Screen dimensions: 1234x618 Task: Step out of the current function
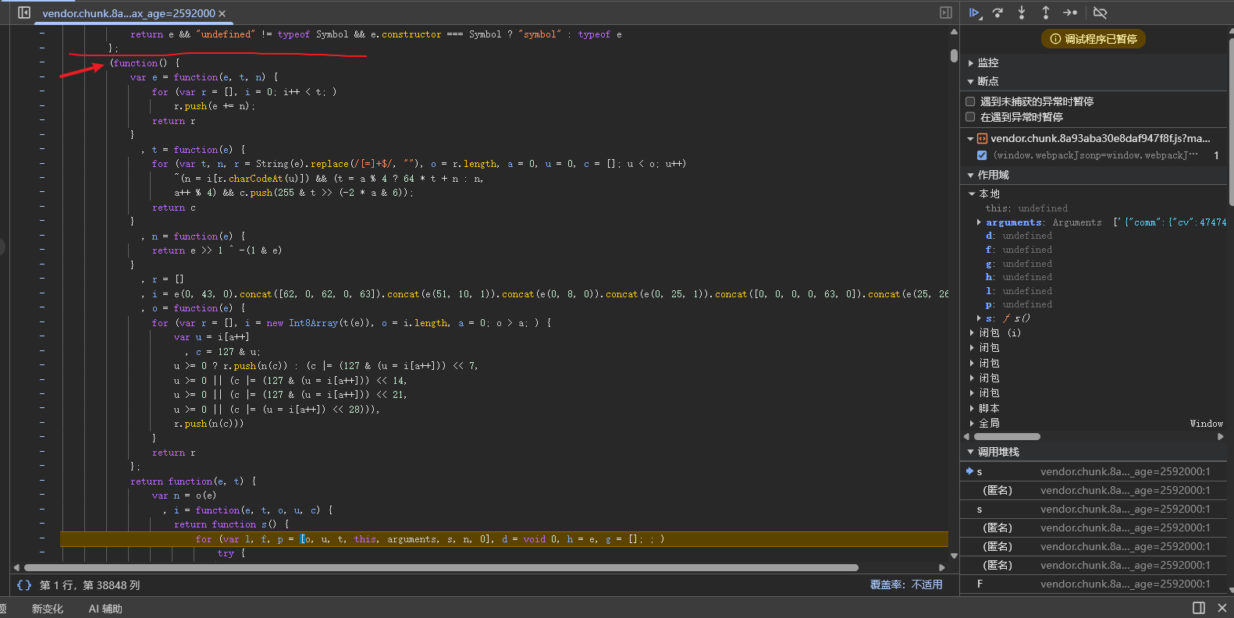pyautogui.click(x=1046, y=12)
